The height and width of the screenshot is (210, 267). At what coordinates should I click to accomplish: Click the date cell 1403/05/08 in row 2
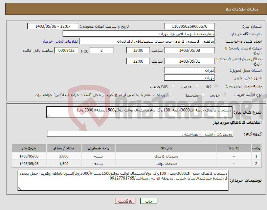(x=29, y=164)
